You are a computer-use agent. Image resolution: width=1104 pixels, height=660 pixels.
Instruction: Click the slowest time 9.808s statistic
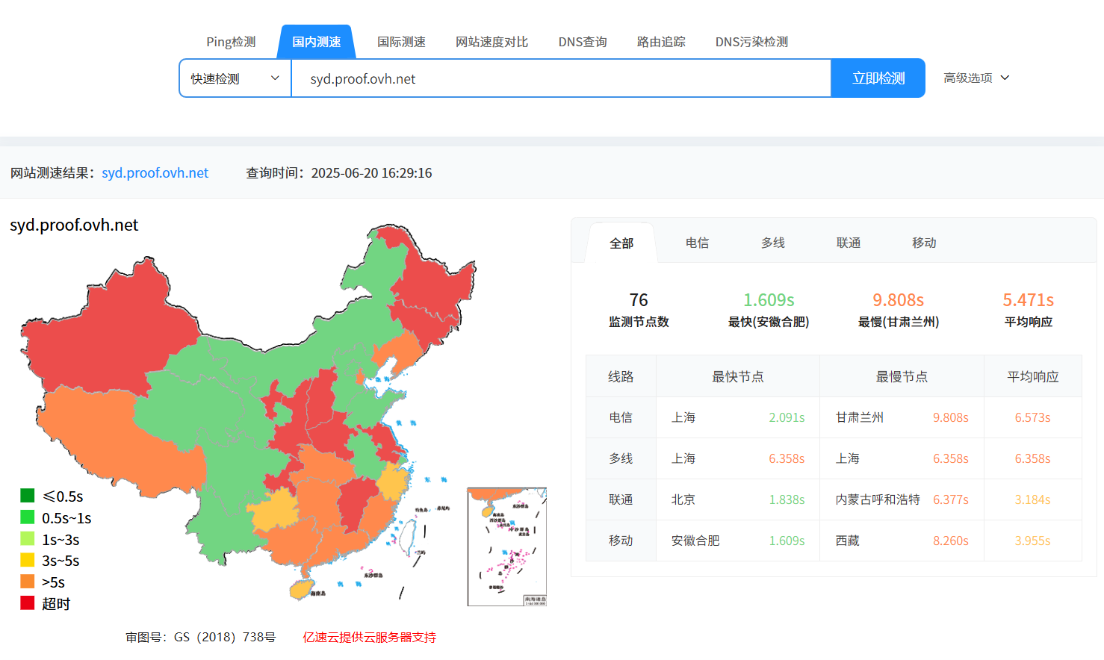pos(899,310)
